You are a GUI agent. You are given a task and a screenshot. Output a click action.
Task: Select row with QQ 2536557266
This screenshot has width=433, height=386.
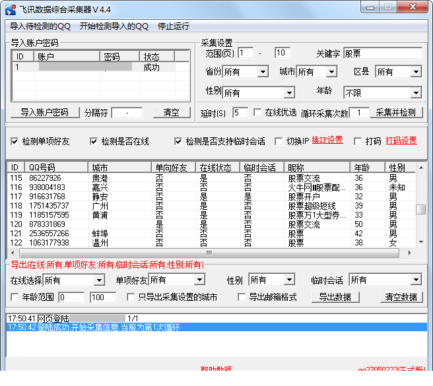coord(211,234)
